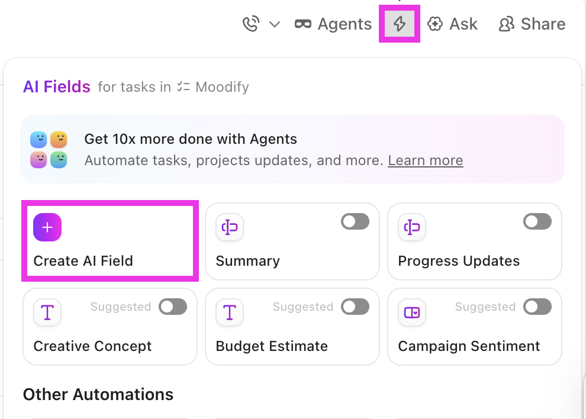Screen dimensions: 586x419
Task: Toggle on Campaign Sentiment field
Action: (537, 307)
